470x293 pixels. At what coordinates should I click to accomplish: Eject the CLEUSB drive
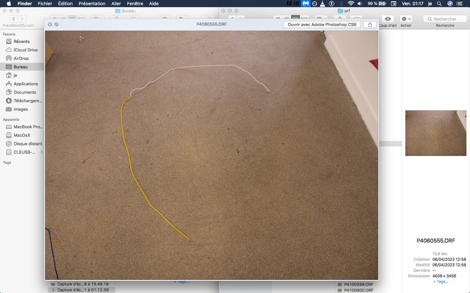click(x=41, y=152)
